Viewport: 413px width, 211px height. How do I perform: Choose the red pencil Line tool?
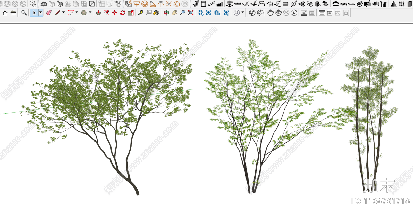(x=58, y=13)
